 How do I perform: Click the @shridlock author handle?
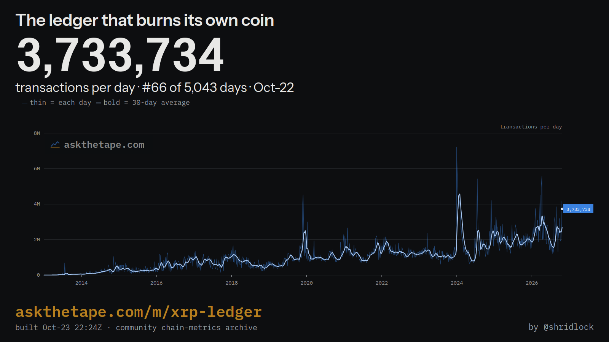point(568,327)
